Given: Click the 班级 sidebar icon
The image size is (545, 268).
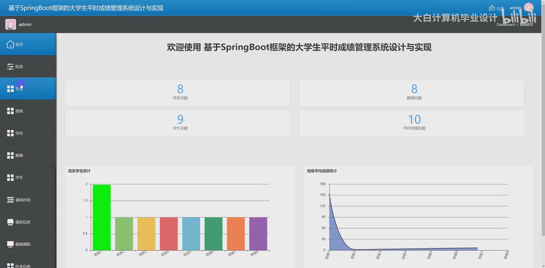Looking at the screenshot, I should (10, 111).
